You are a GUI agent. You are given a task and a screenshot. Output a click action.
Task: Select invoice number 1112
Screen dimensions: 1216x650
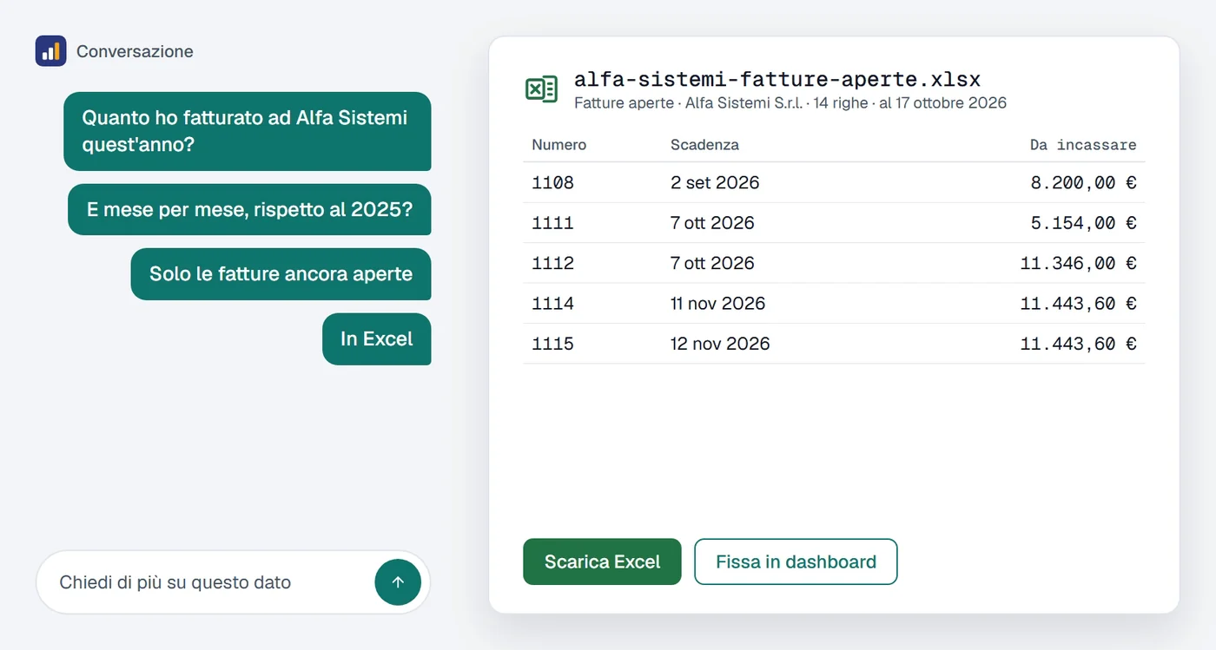tap(553, 263)
